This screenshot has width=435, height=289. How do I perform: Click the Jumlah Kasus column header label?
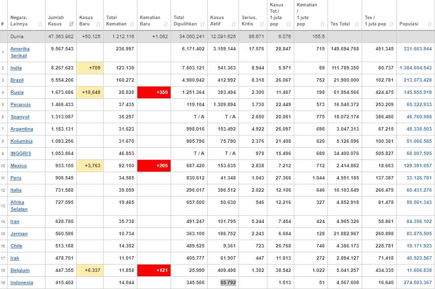56,21
